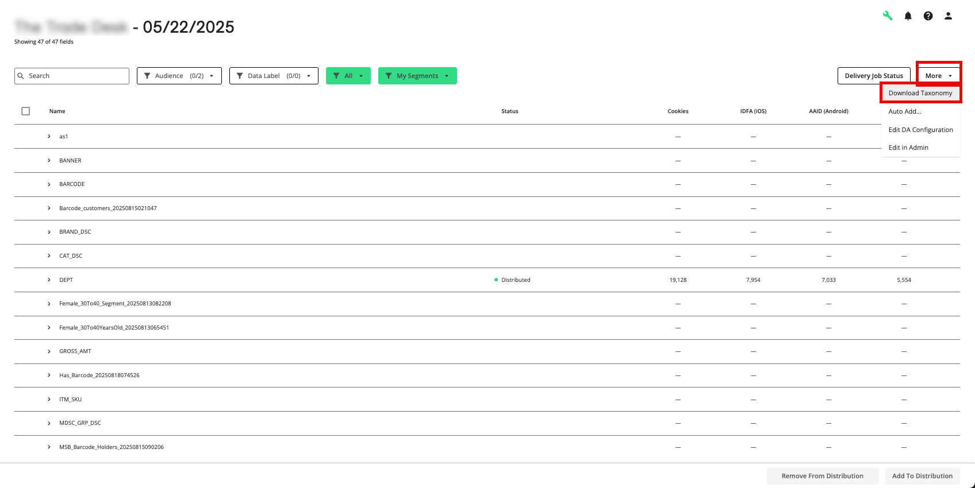Screen dimensions: 975x488
Task: Expand the BARCODE field row
Action: [49, 184]
